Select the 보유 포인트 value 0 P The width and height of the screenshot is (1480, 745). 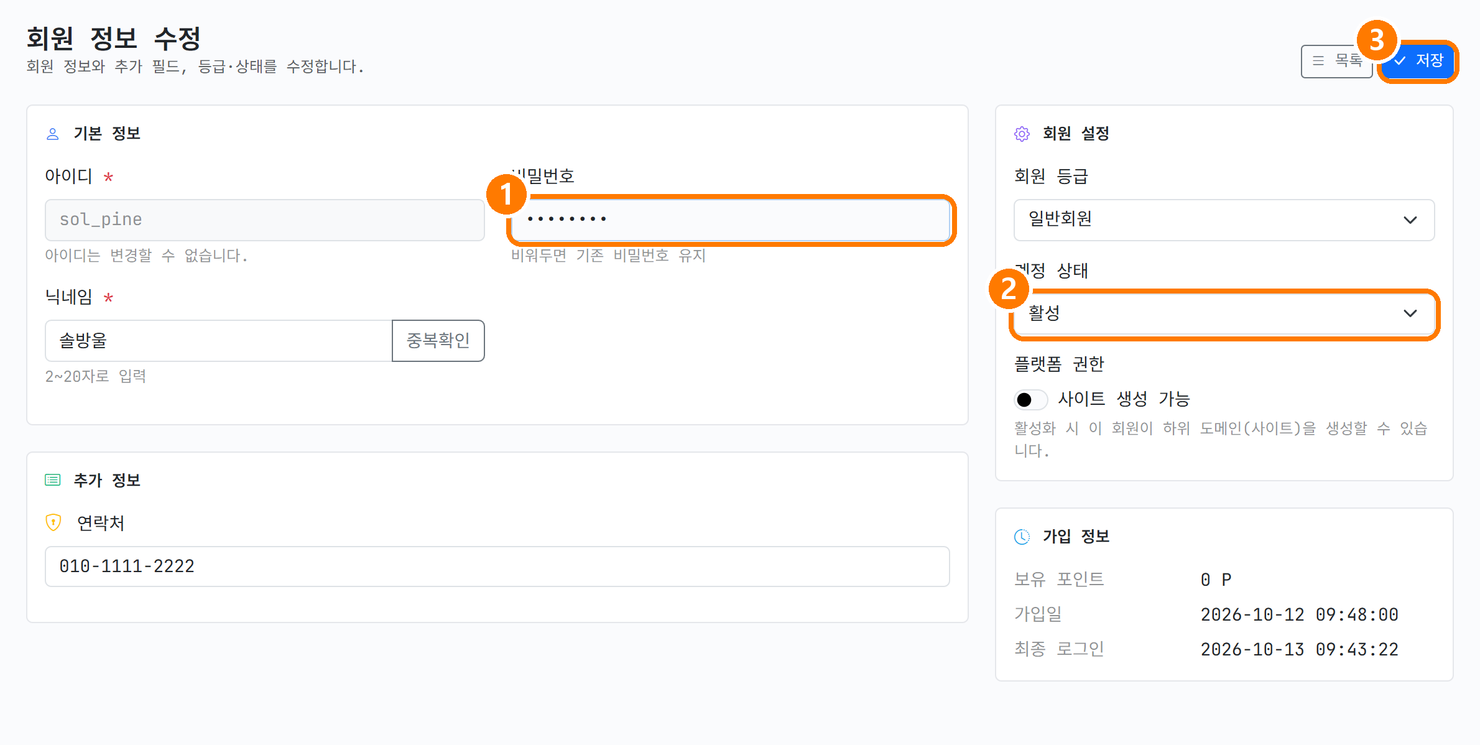pyautogui.click(x=1216, y=580)
